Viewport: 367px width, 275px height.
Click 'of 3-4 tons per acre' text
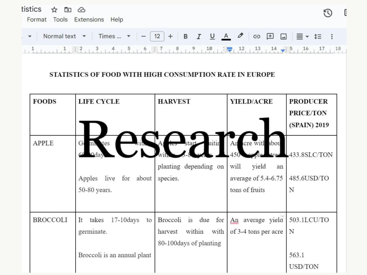[256, 232]
